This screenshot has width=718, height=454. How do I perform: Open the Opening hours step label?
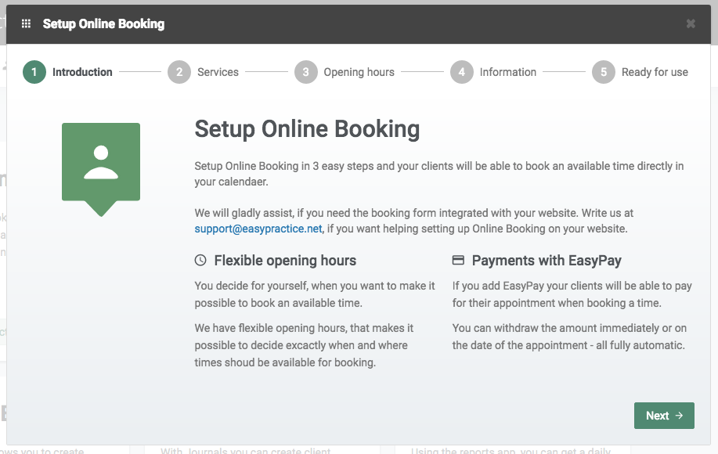(x=358, y=72)
